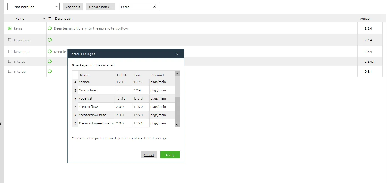Click the type icon in keras-base row

click(x=50, y=40)
